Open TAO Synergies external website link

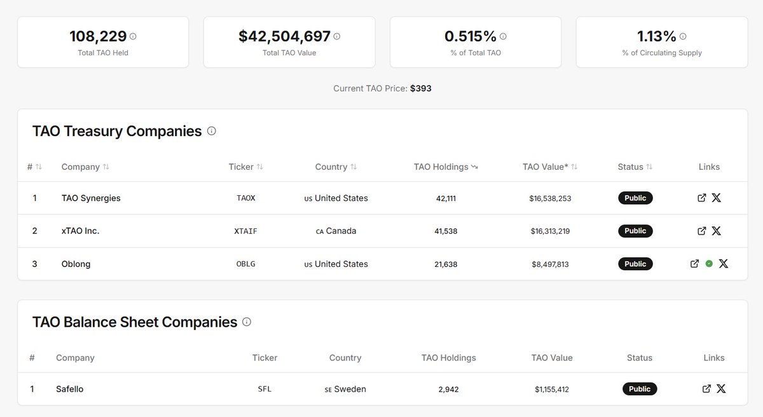click(x=701, y=198)
